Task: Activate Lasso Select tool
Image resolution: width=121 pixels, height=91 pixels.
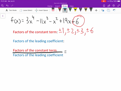Action: 26,10
